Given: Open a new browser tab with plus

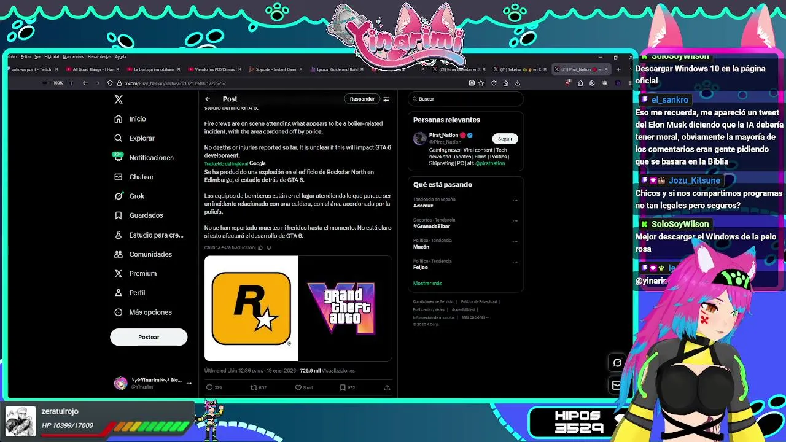Looking at the screenshot, I should tap(618, 69).
